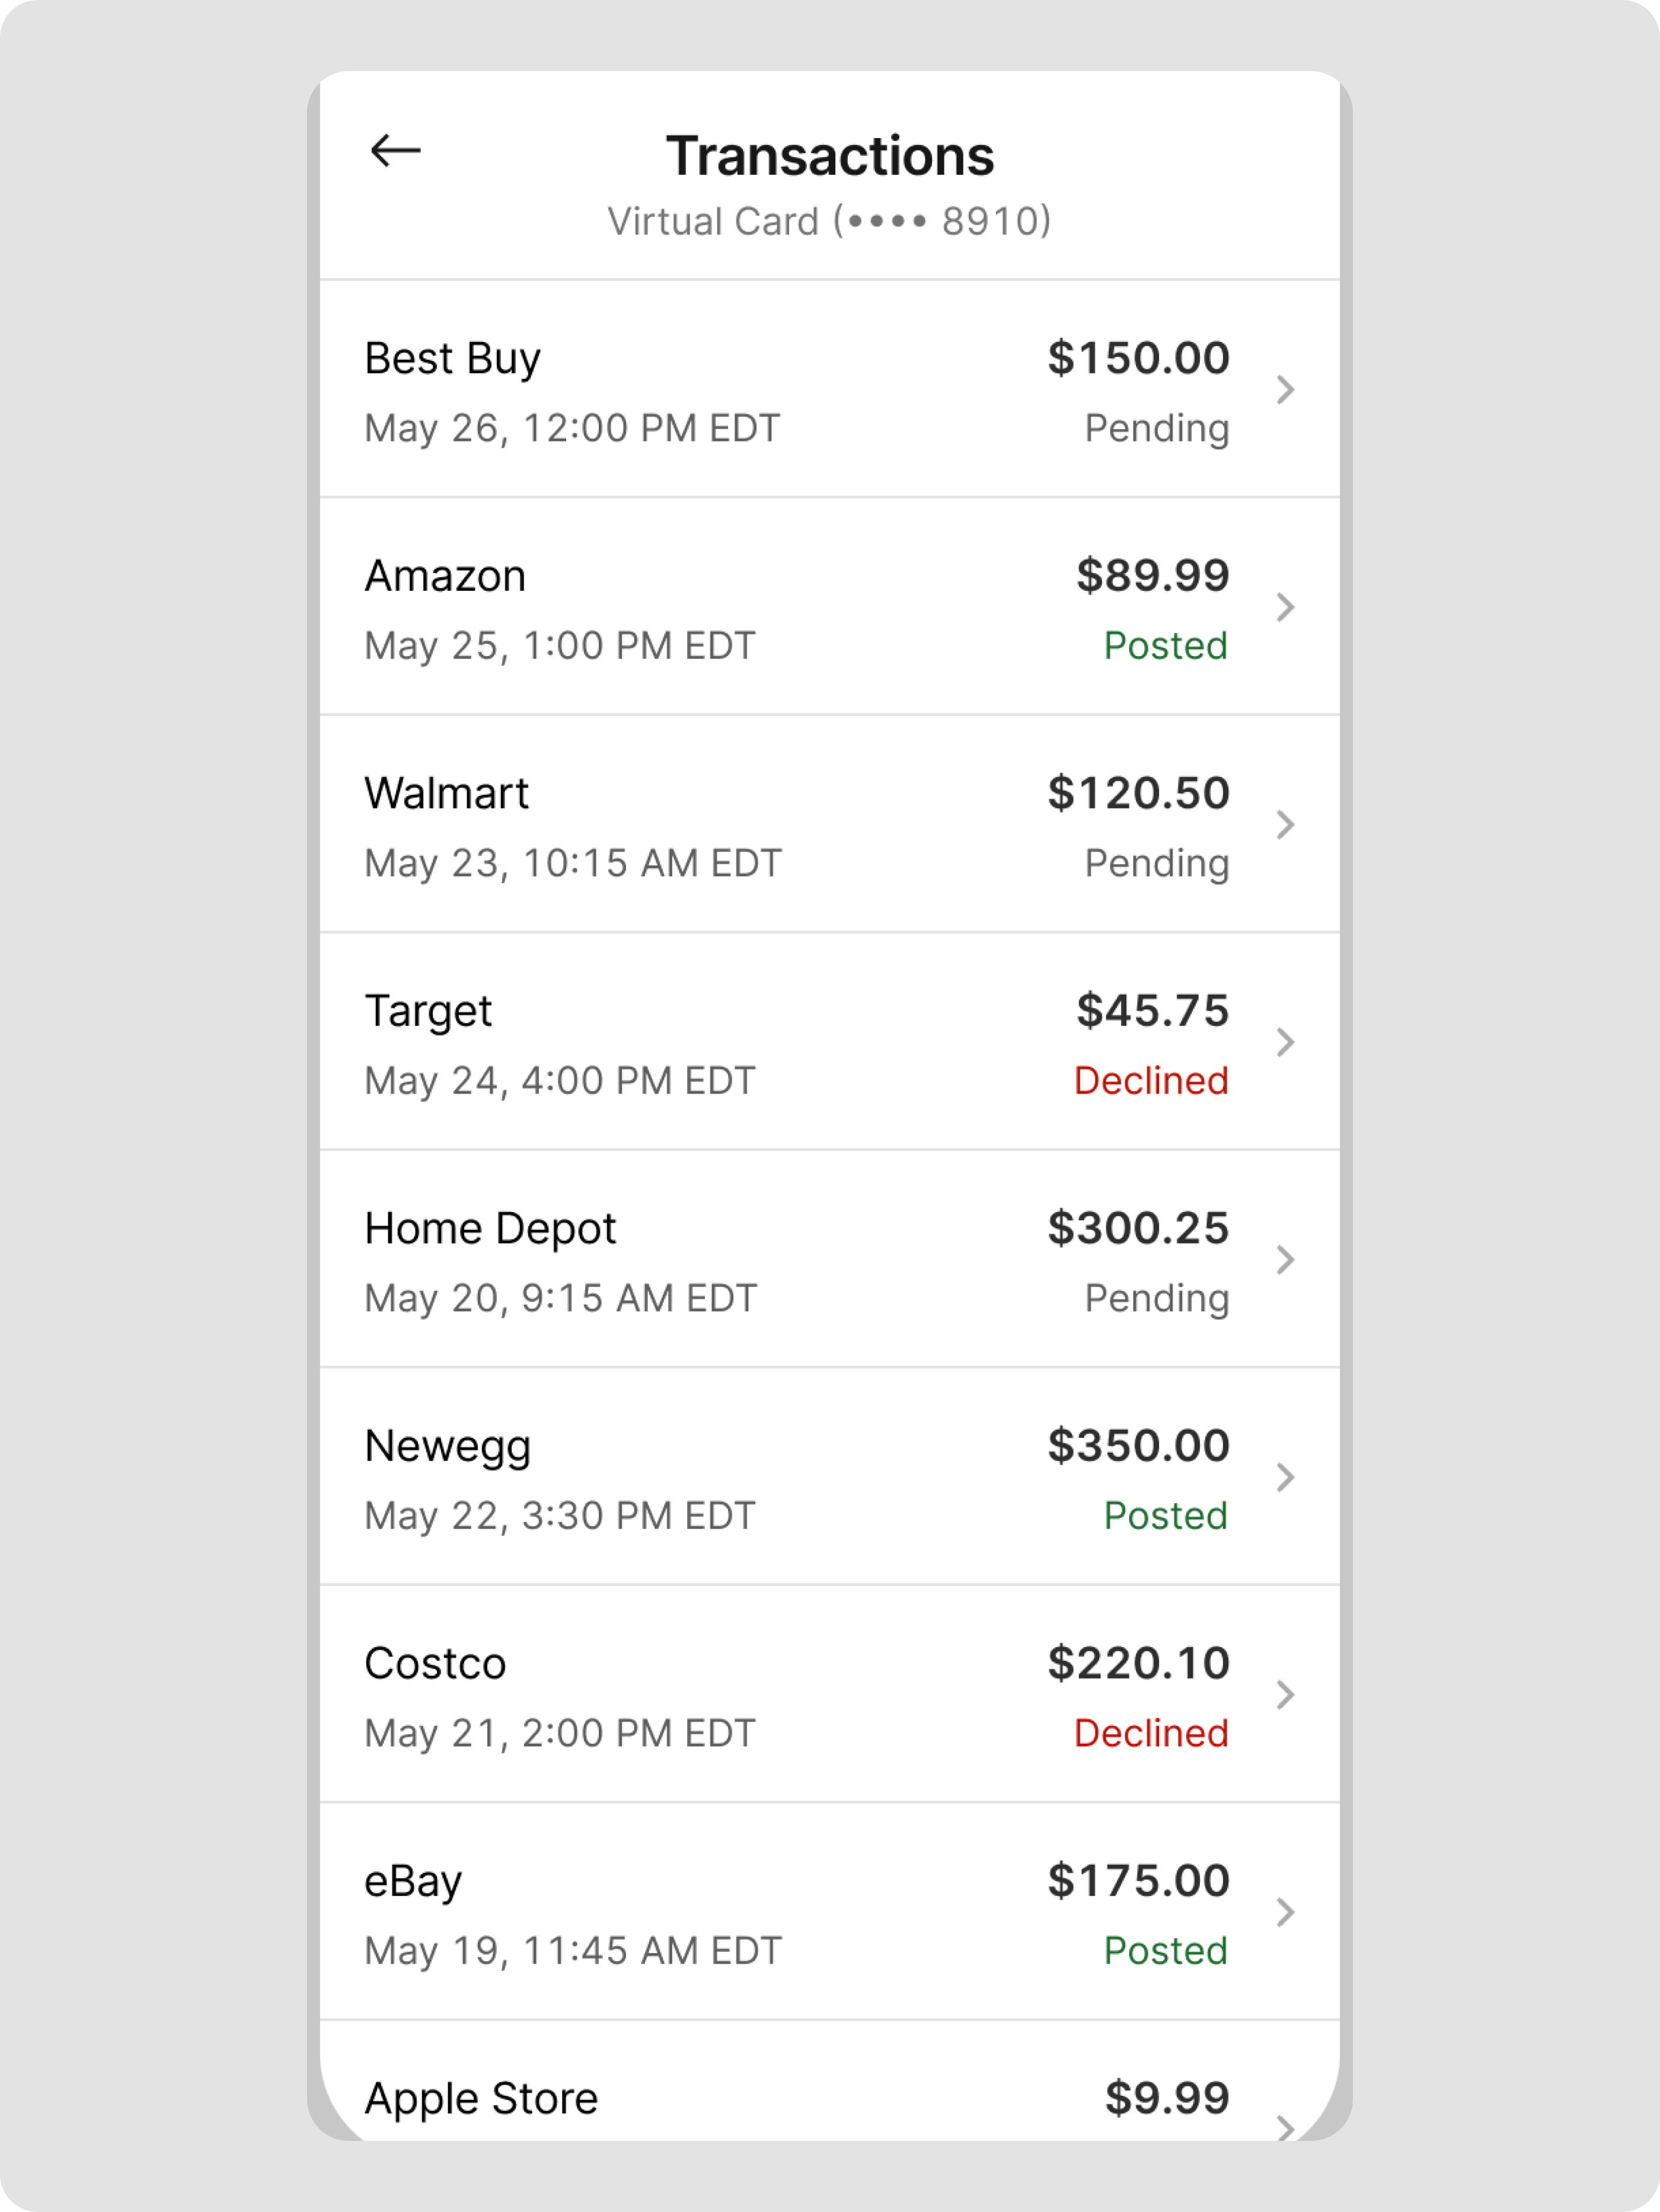The width and height of the screenshot is (1660, 2212).
Task: Click the Pending status for Best Buy
Action: click(1157, 428)
